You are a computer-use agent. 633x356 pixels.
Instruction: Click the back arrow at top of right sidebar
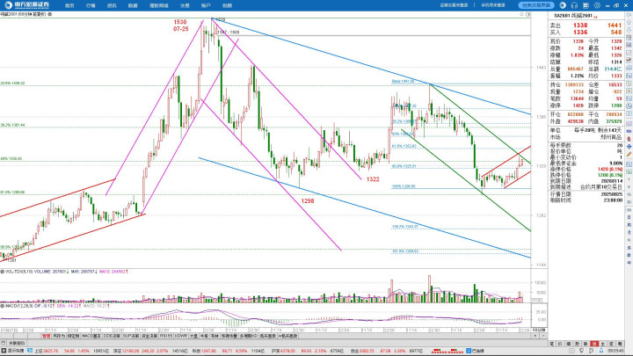click(629, 15)
